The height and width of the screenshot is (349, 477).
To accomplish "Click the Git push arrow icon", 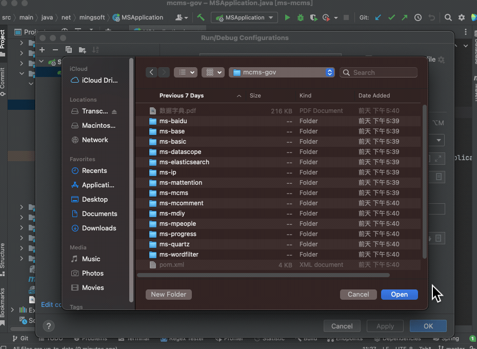I will click(405, 17).
